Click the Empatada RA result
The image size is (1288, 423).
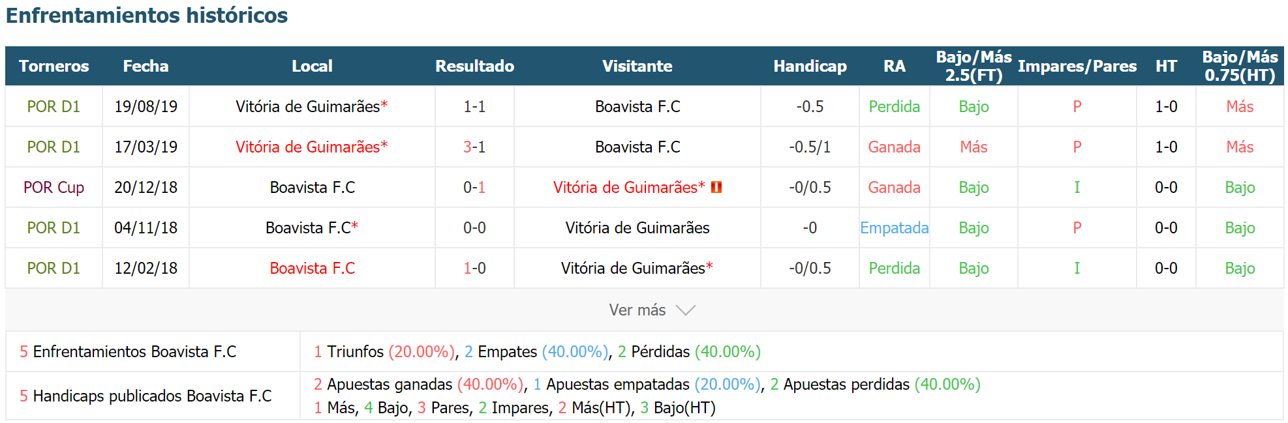894,228
